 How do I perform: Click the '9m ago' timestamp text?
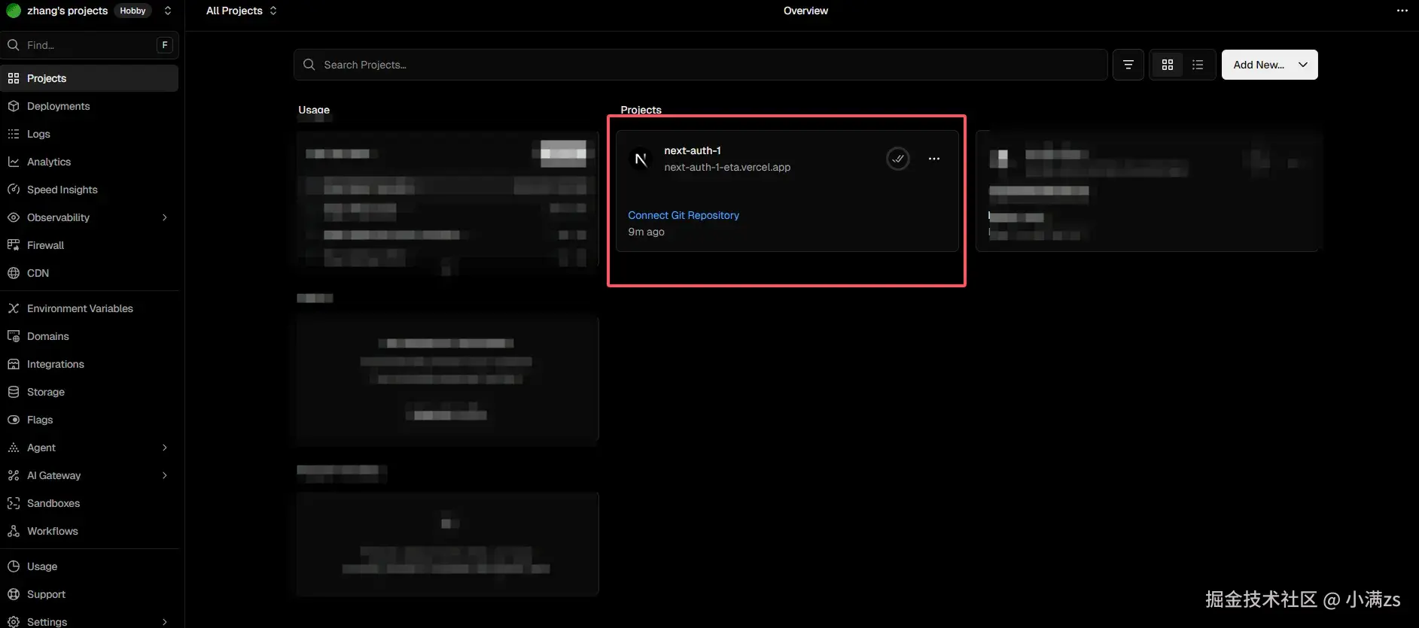647,232
